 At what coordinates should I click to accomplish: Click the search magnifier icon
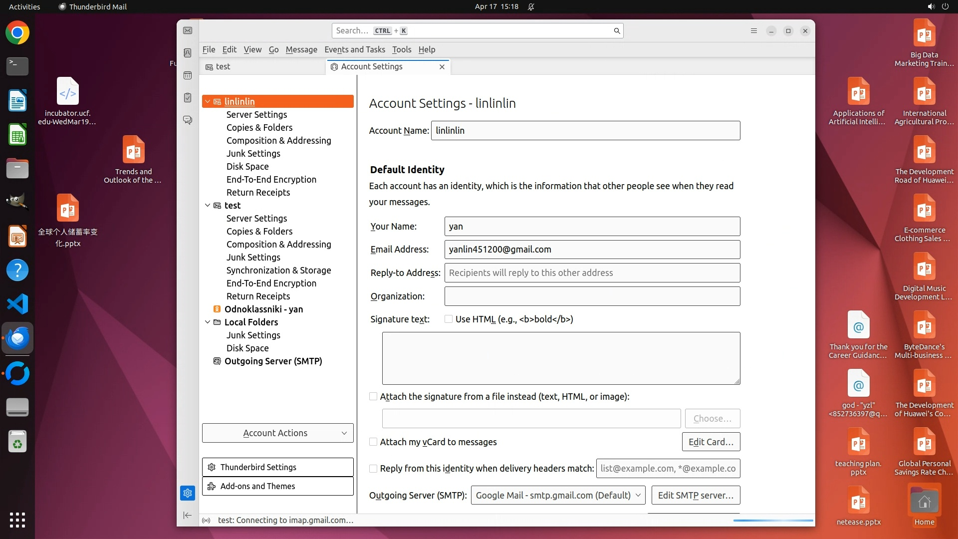(617, 31)
